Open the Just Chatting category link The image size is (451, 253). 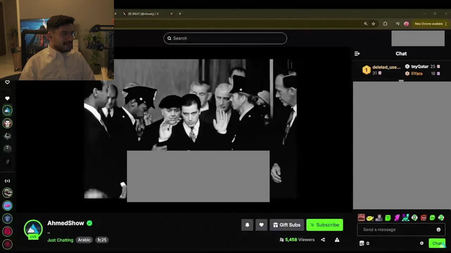[60, 240]
